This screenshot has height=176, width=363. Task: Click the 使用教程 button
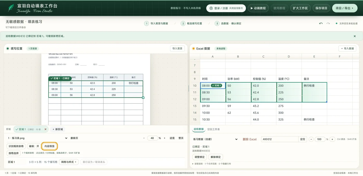(279, 8)
